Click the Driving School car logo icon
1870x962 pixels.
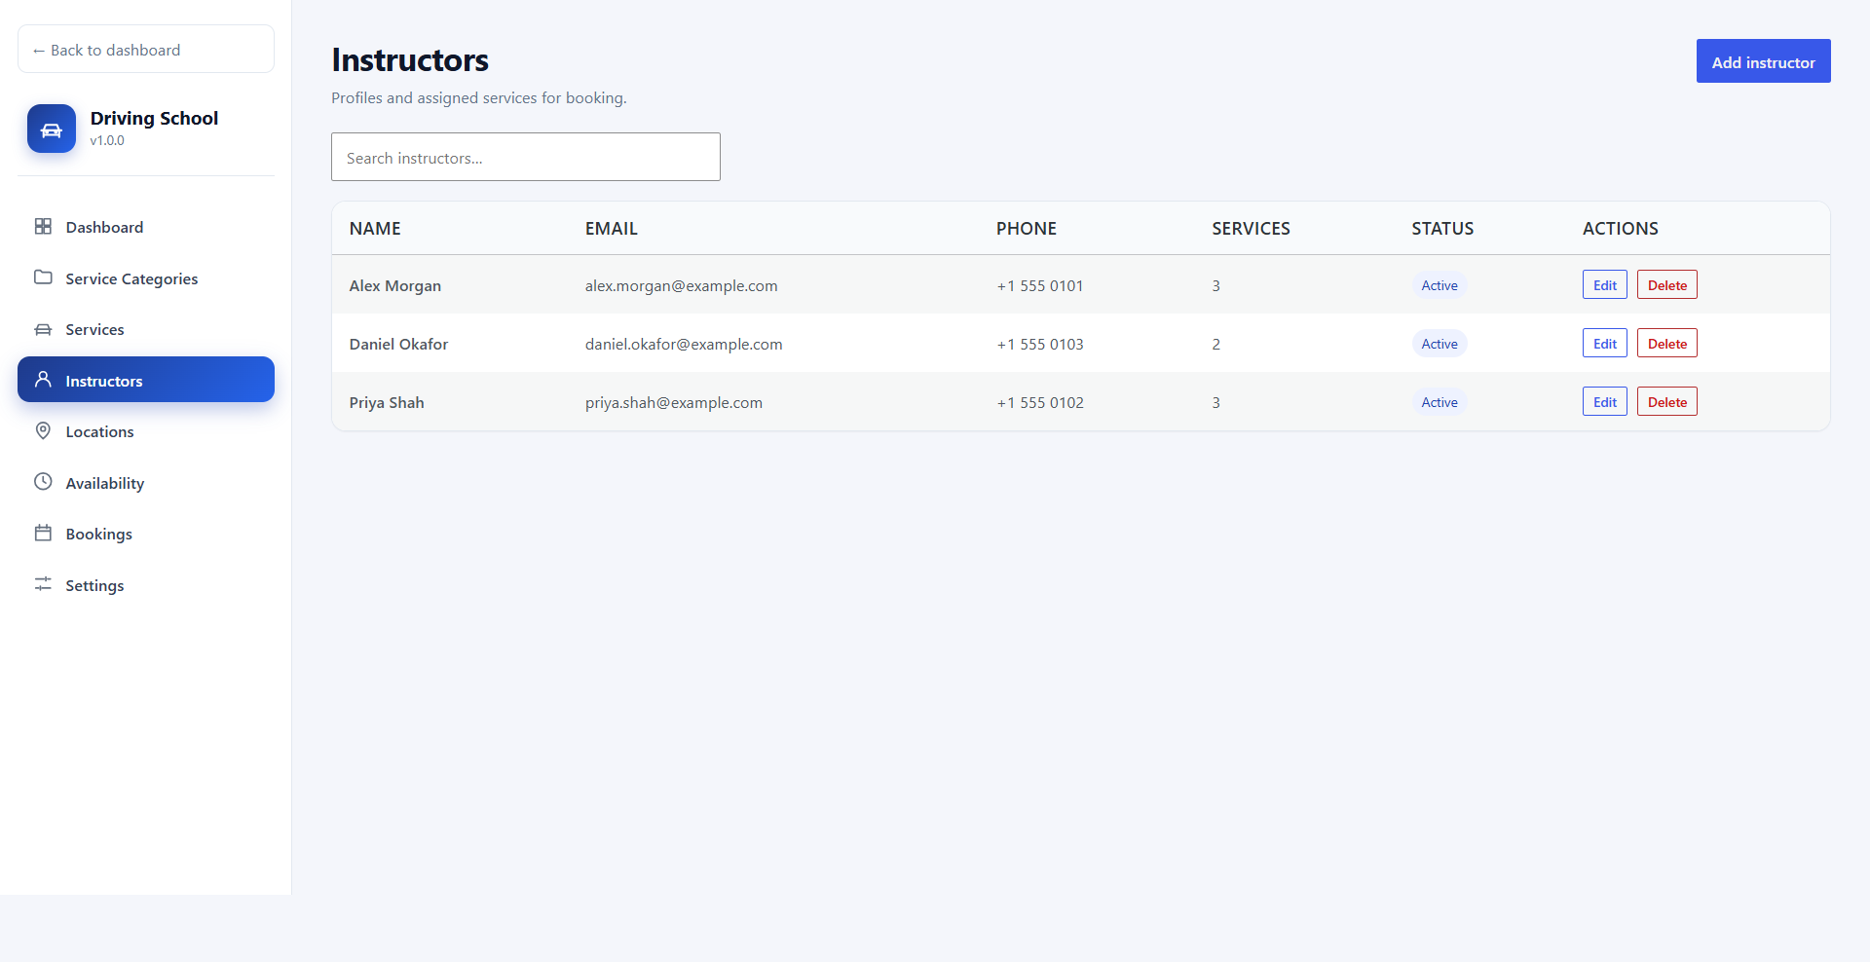(52, 129)
